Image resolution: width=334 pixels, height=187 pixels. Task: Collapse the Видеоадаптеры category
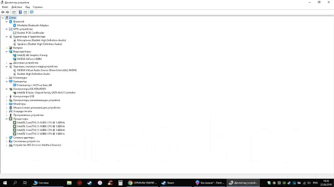pyautogui.click(x=7, y=51)
